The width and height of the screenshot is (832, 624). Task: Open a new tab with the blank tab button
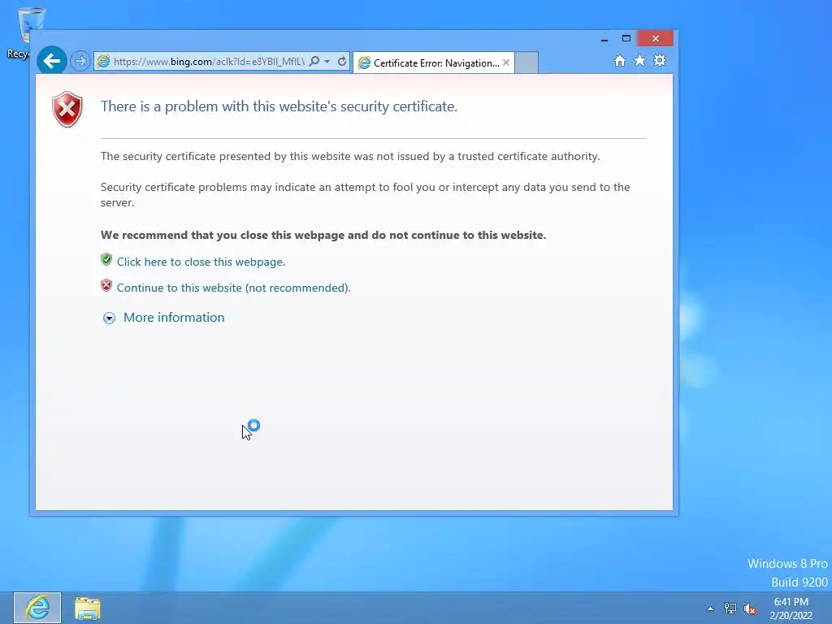(x=526, y=63)
